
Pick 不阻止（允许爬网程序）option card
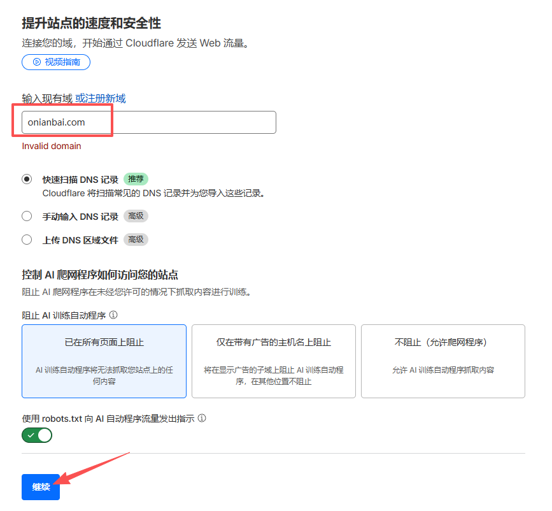pos(442,361)
